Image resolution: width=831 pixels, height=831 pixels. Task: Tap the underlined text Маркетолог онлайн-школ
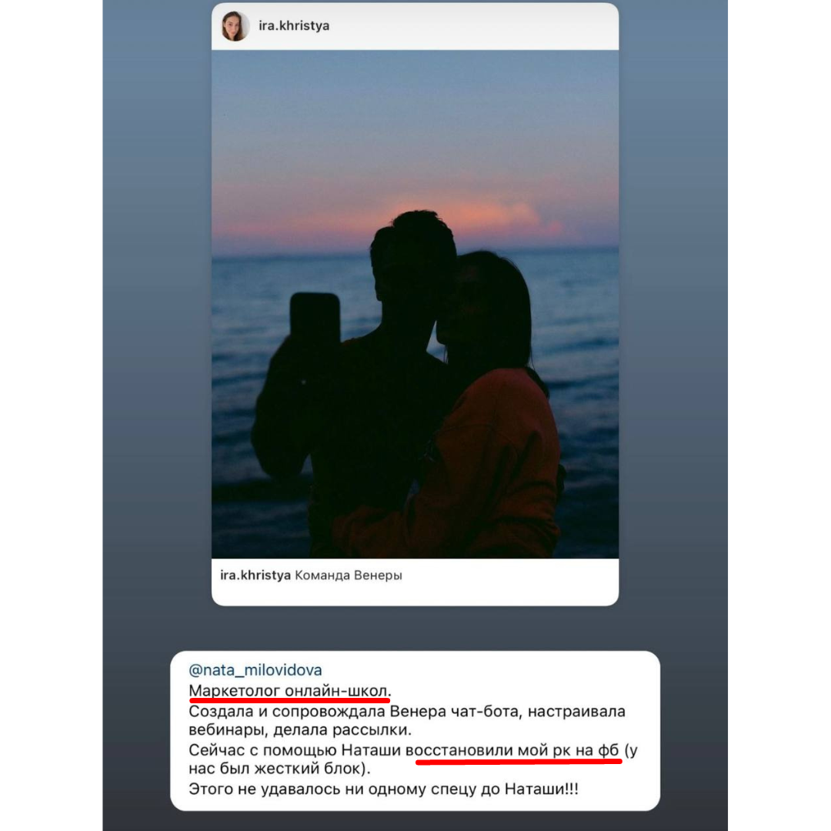[x=290, y=691]
